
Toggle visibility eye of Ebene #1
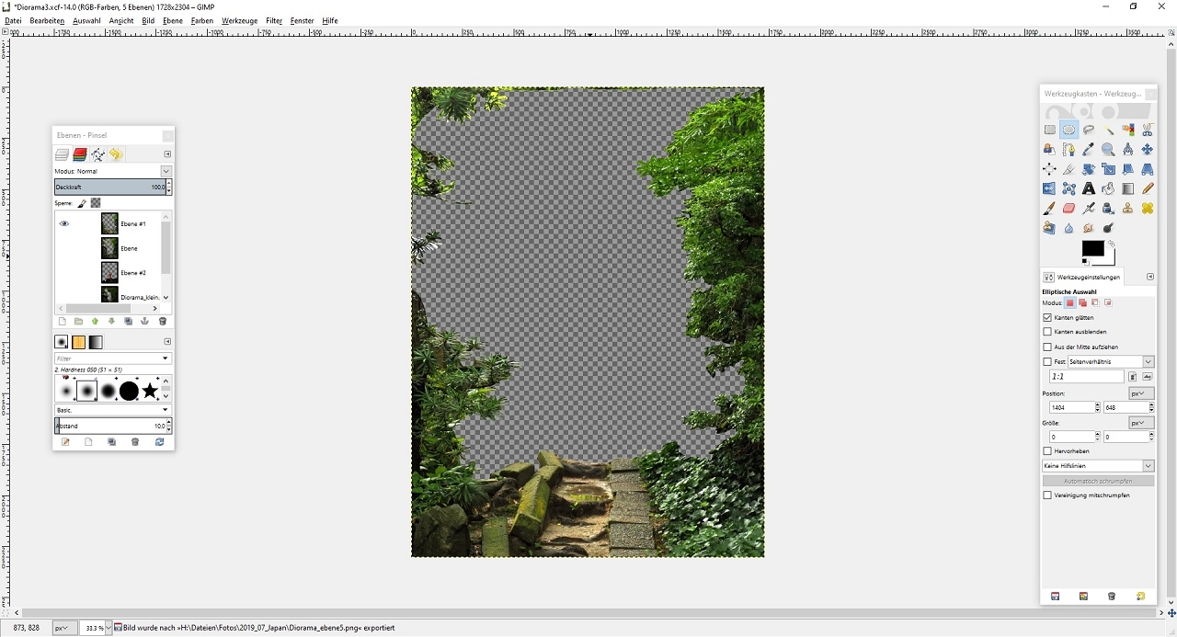pos(64,223)
